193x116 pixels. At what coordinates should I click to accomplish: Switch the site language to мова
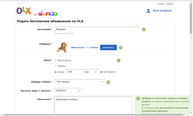[170, 4]
